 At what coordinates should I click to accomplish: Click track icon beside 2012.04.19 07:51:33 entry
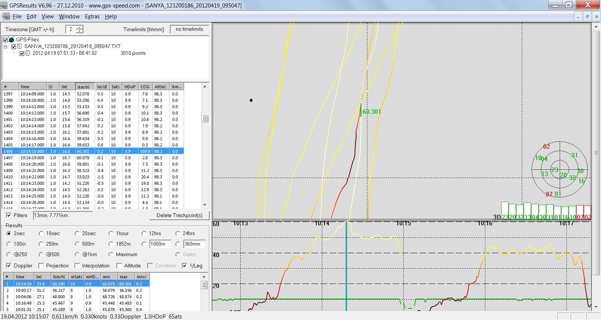click(28, 53)
